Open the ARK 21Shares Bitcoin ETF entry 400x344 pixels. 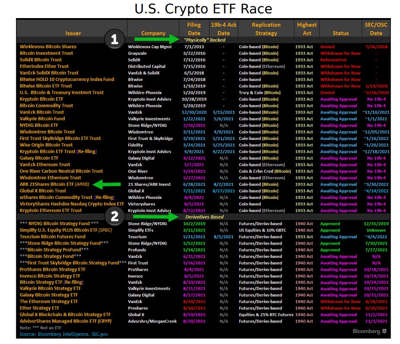coord(53,184)
